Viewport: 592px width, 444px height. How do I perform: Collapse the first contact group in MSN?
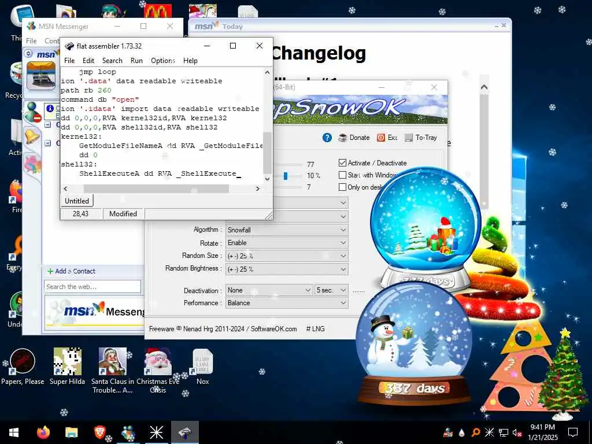[x=48, y=124]
